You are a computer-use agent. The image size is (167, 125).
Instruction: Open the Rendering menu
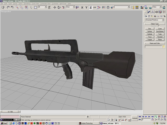27,4
